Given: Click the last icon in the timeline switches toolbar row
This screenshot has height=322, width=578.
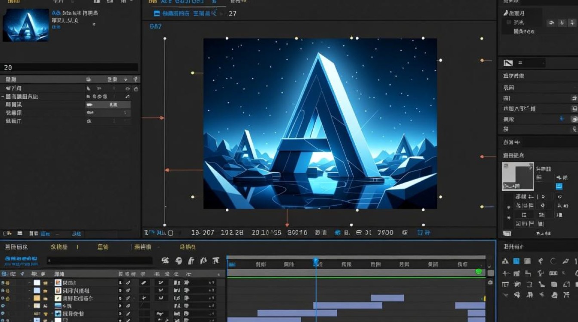Looking at the screenshot, I should click(216, 261).
